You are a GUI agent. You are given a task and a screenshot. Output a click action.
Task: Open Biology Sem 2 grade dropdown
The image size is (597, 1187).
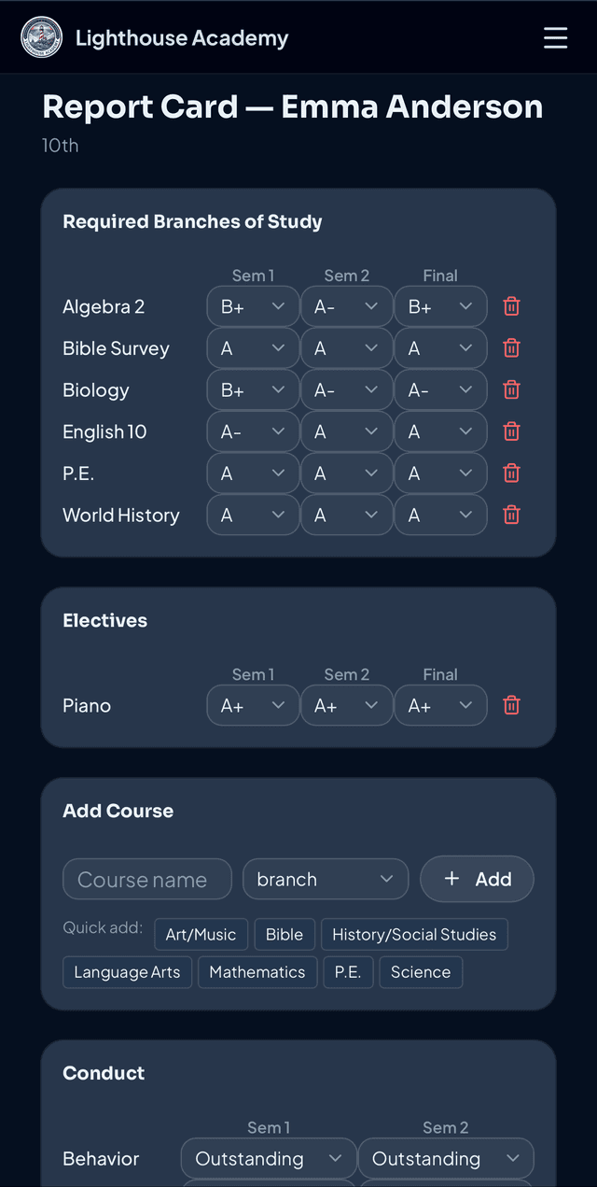click(346, 389)
